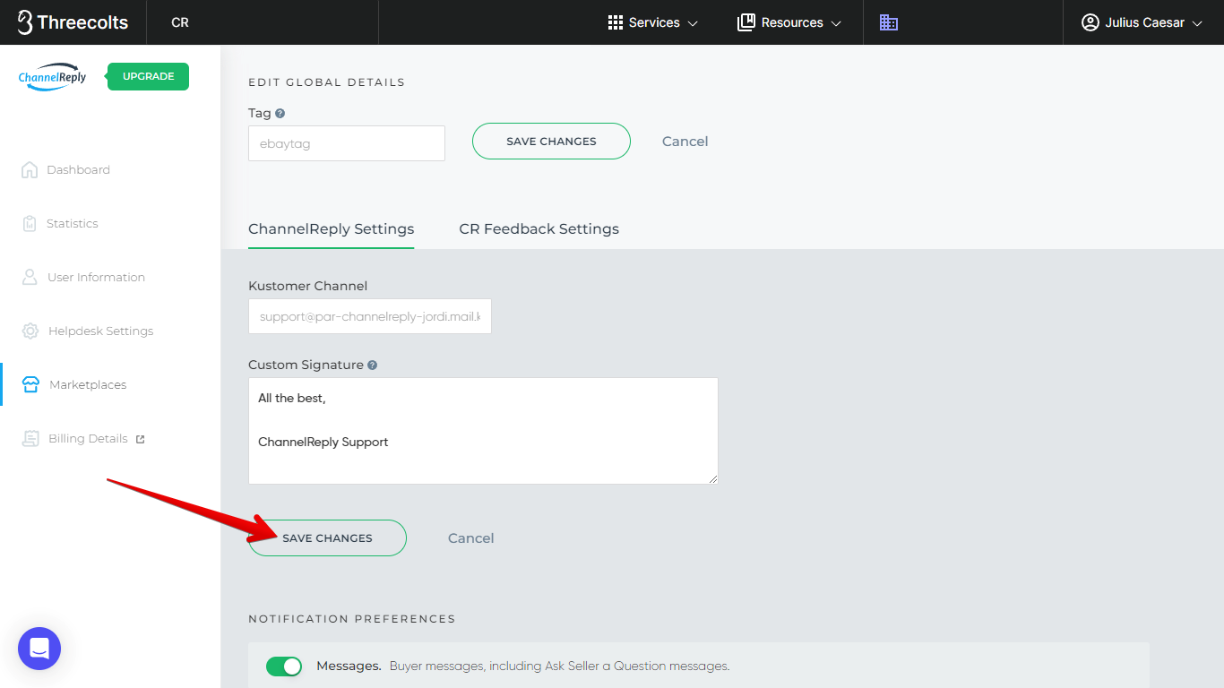
Task: Expand the Services dropdown chevron
Action: [693, 23]
